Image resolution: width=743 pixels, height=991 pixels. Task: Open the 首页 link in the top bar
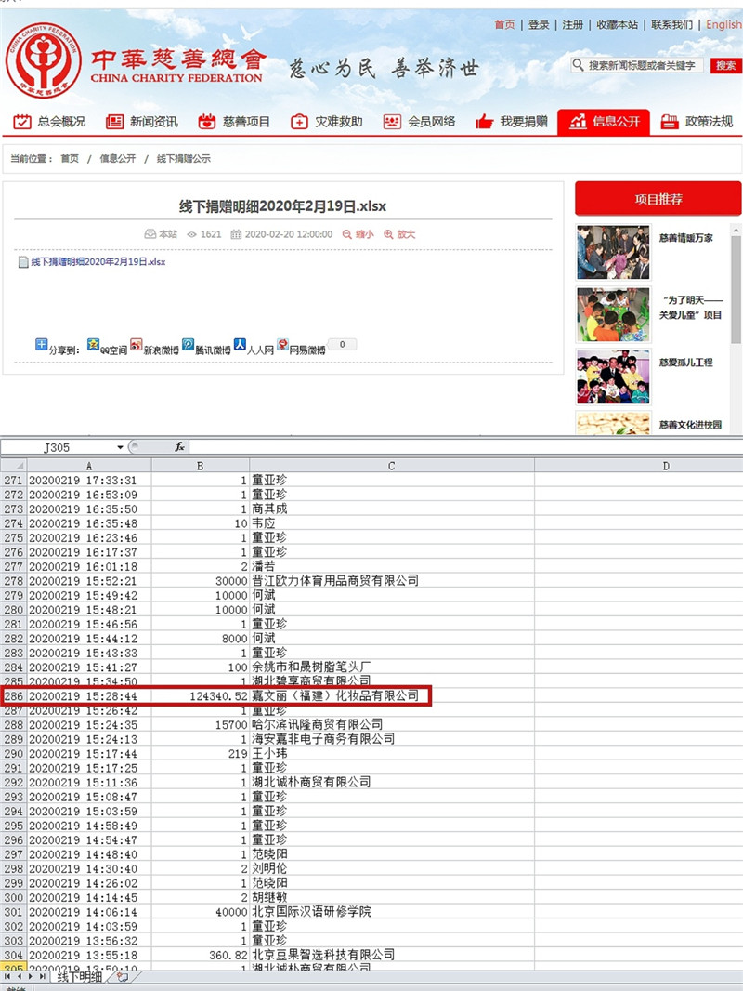504,25
